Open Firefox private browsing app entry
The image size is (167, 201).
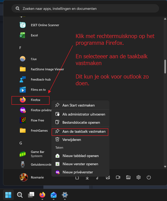[x=35, y=110]
